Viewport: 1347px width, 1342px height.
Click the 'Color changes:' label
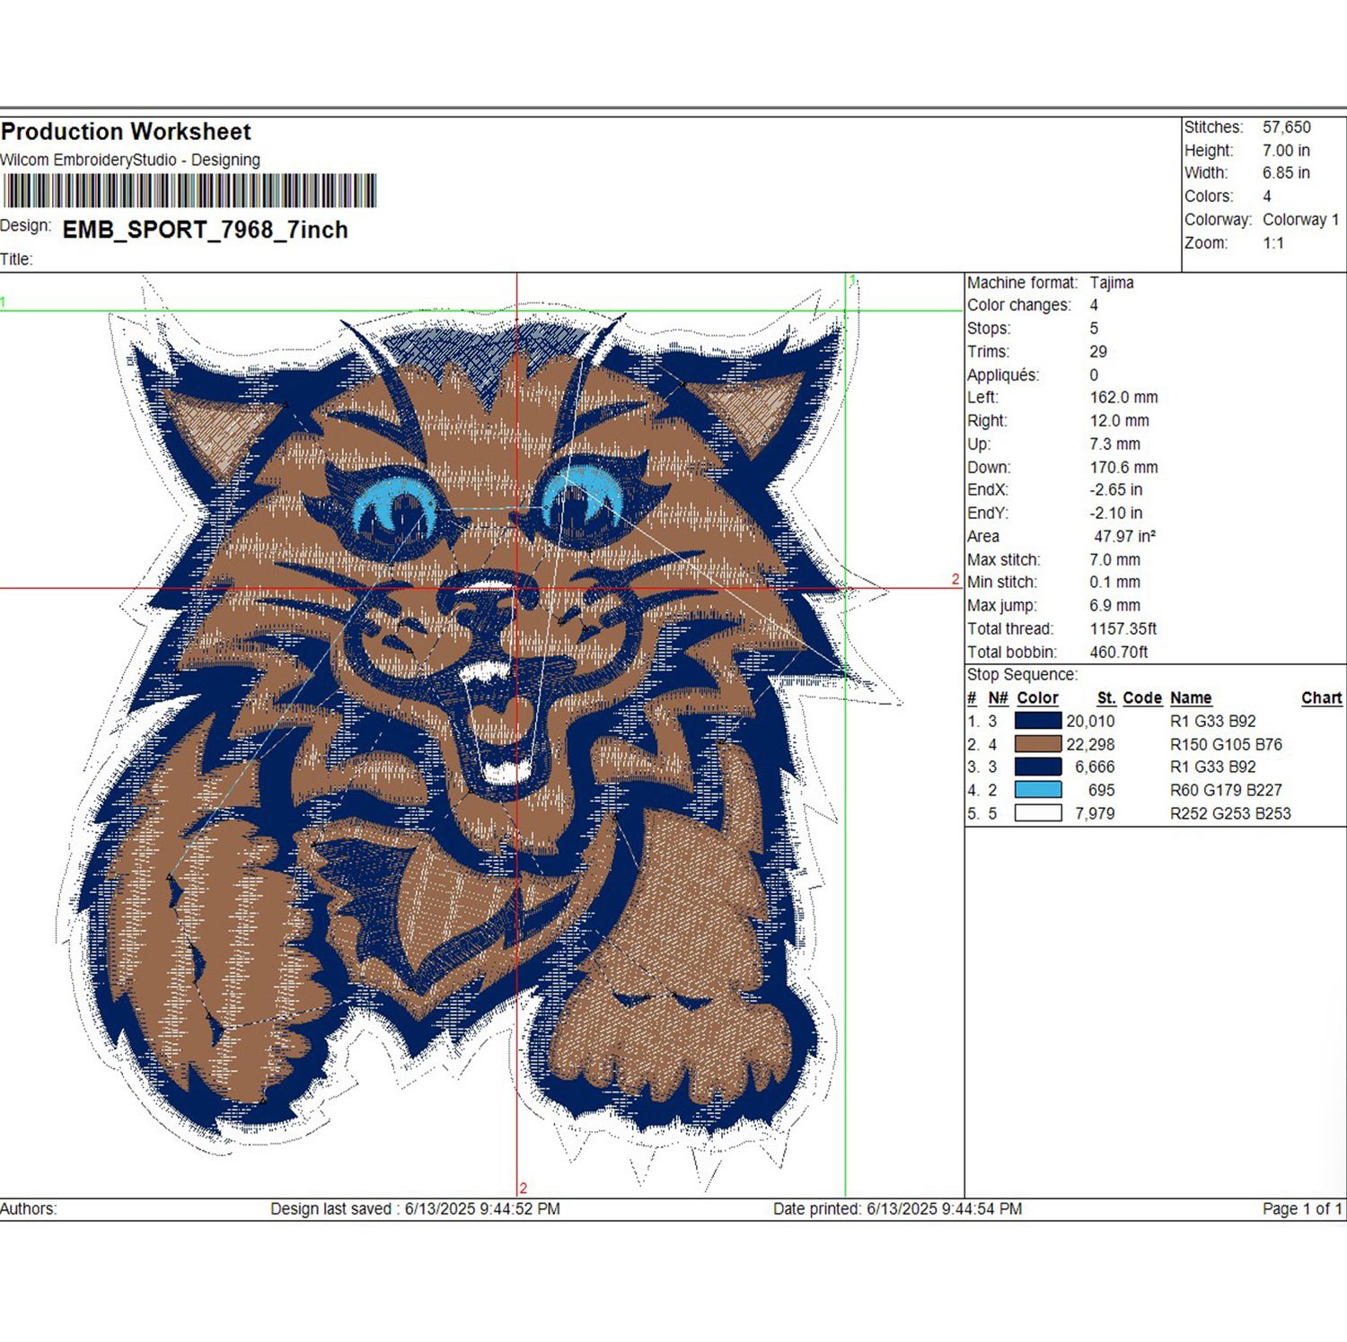pyautogui.click(x=1019, y=305)
